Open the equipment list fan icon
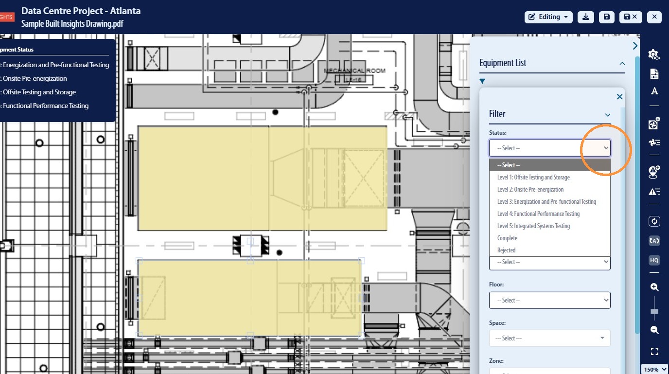Screen dimensions: 669x374 (x=654, y=142)
